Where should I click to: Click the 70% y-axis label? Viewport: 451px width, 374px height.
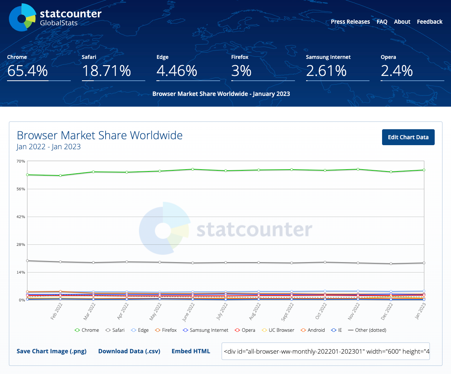(21, 161)
